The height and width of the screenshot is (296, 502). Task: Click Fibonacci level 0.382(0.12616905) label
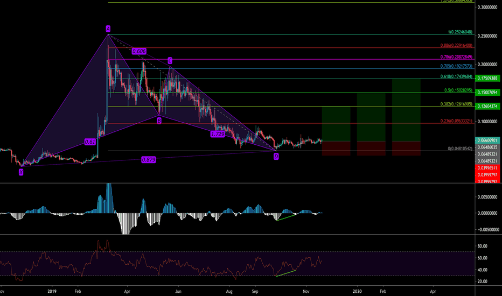(456, 104)
